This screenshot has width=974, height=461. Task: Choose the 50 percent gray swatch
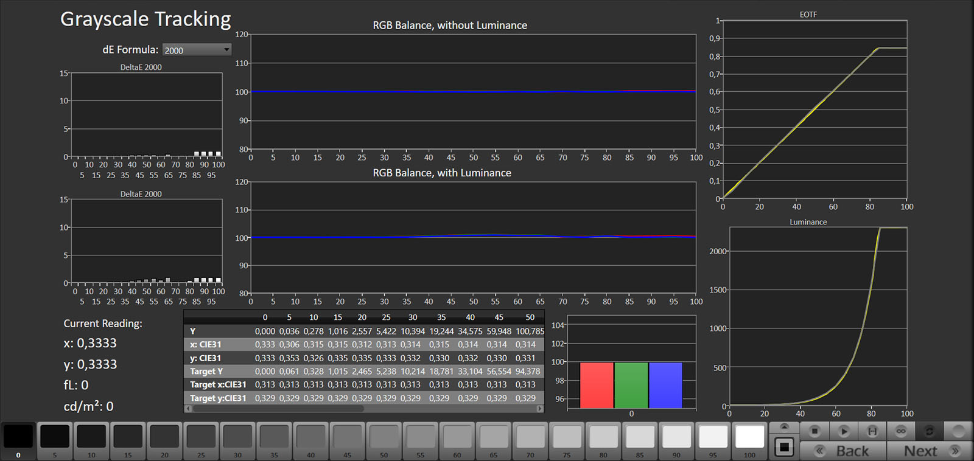pyautogui.click(x=384, y=437)
